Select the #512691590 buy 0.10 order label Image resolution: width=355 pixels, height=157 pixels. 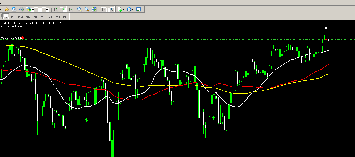pos(13,27)
